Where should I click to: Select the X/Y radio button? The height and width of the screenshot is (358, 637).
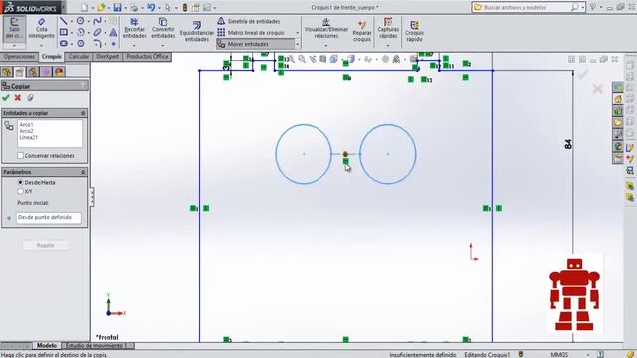point(20,191)
